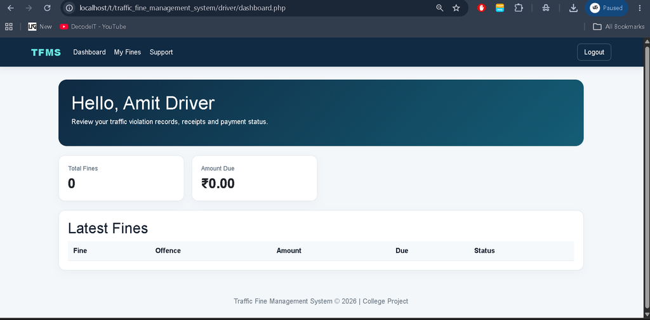This screenshot has width=650, height=320.
Task: Go back with the browser back arrow
Action: click(x=11, y=8)
